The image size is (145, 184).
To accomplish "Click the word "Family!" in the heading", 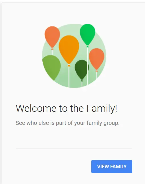I will pyautogui.click(x=101, y=109).
